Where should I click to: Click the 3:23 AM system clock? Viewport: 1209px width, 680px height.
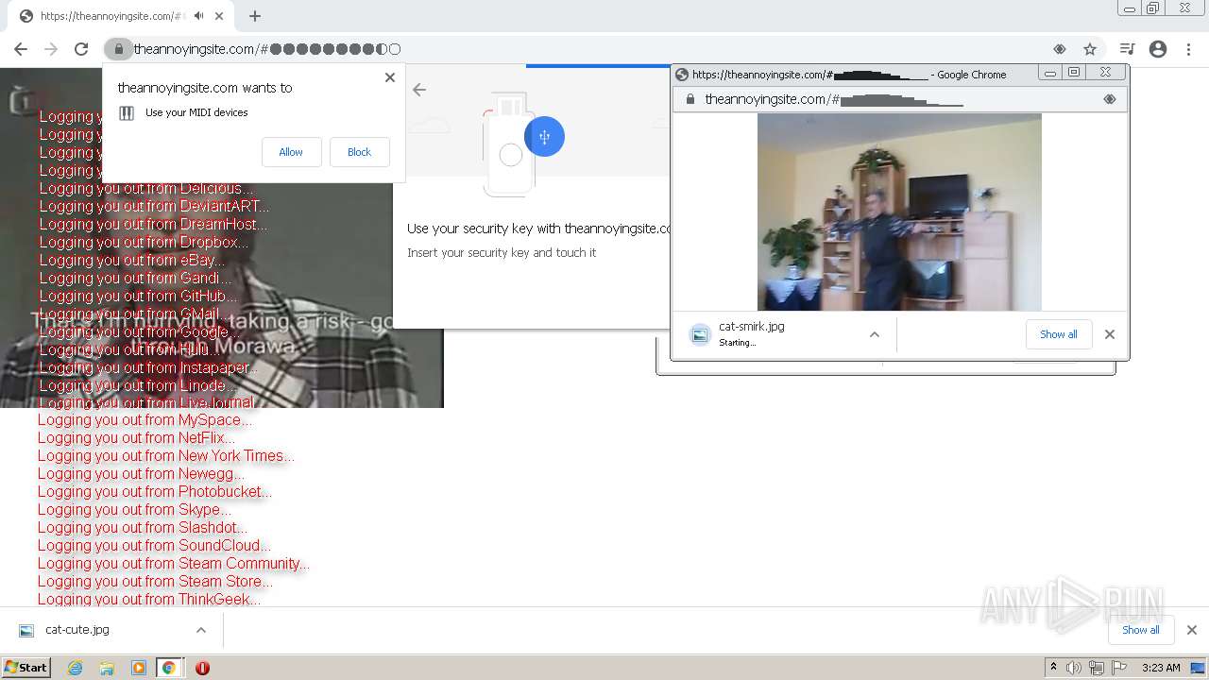tap(1161, 668)
